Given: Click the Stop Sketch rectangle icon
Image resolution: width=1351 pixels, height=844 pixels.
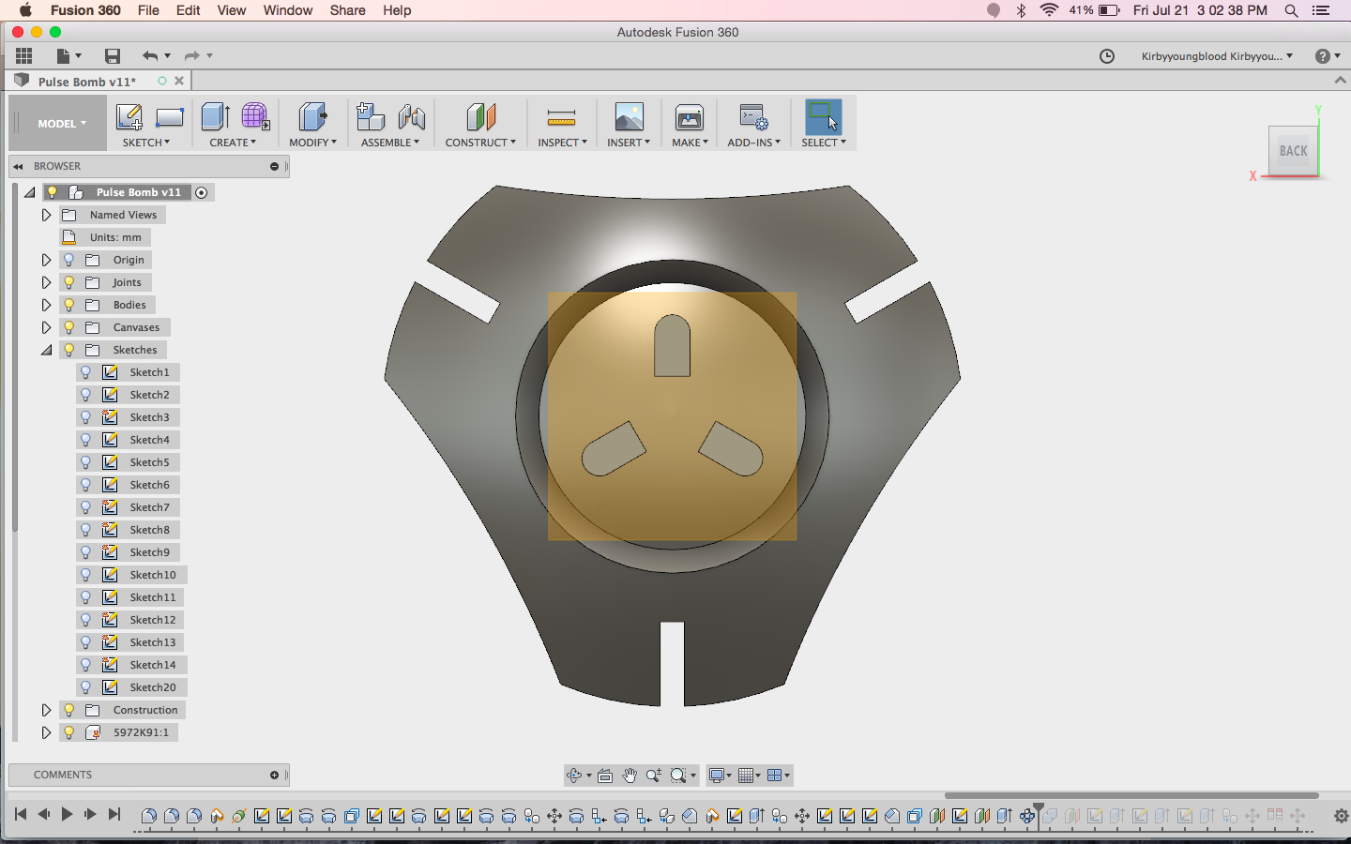Looking at the screenshot, I should [170, 117].
